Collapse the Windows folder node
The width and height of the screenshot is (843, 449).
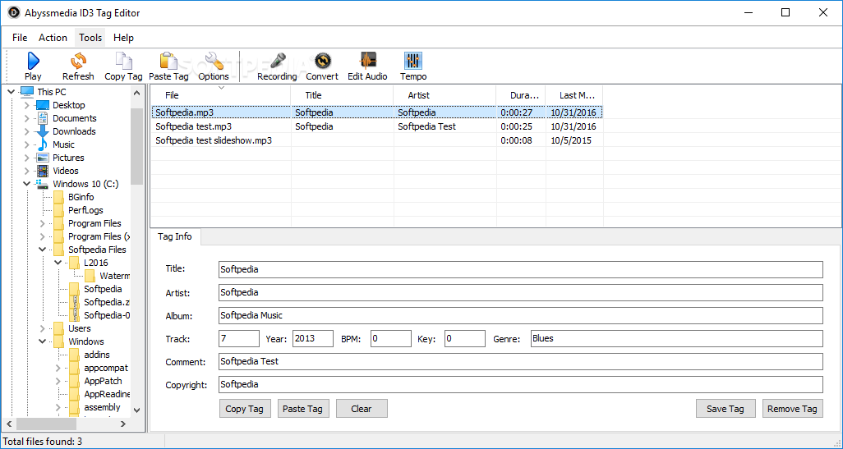tap(43, 341)
